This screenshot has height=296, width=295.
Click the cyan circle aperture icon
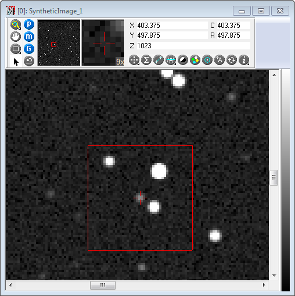pyautogui.click(x=207, y=60)
